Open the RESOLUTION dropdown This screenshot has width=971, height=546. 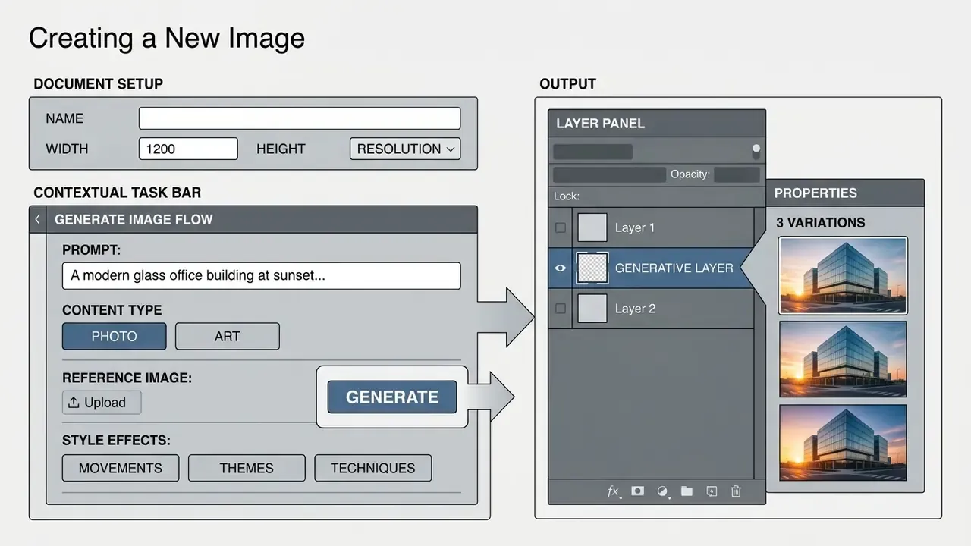coord(405,149)
